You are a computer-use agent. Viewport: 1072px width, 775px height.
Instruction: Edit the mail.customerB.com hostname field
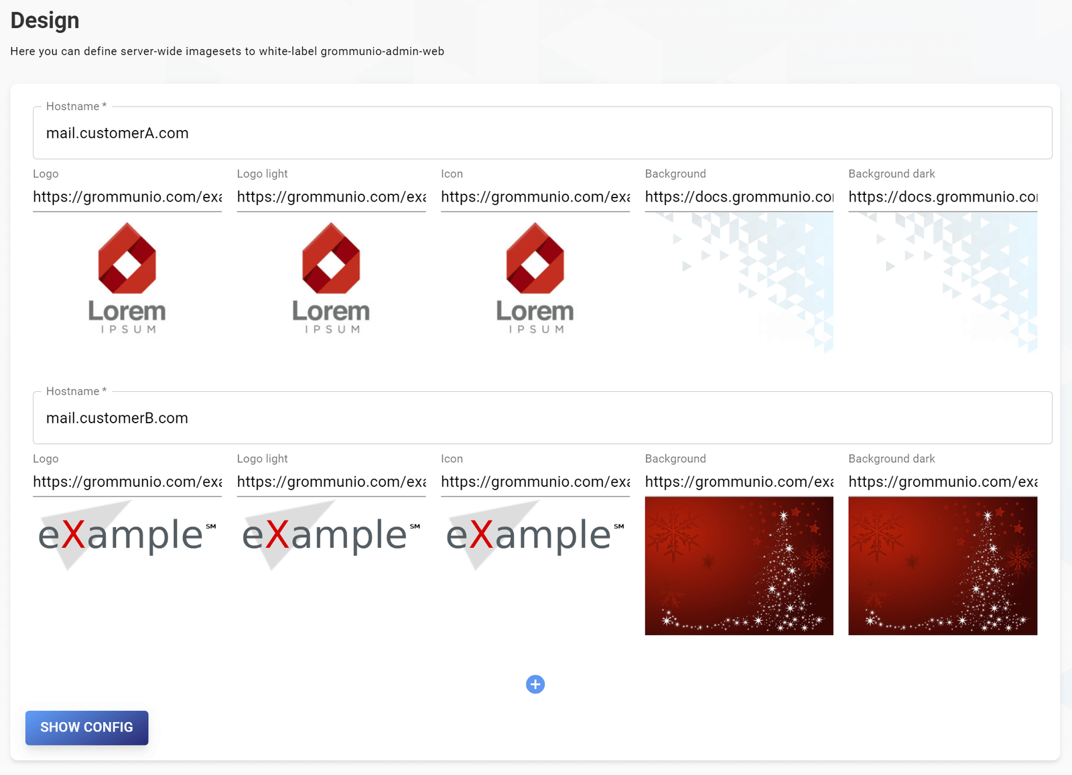[542, 418]
